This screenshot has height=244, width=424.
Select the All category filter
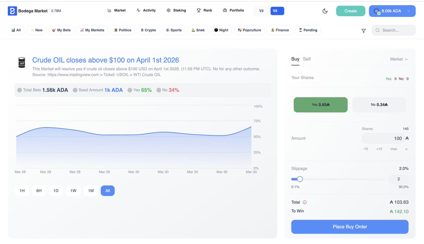click(x=16, y=30)
